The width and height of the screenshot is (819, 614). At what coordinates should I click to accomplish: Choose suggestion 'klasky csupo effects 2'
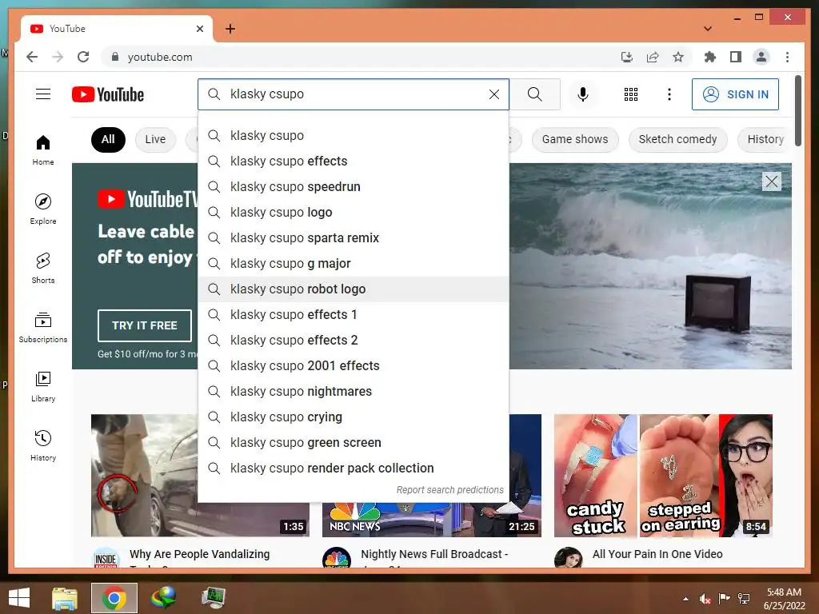click(353, 341)
